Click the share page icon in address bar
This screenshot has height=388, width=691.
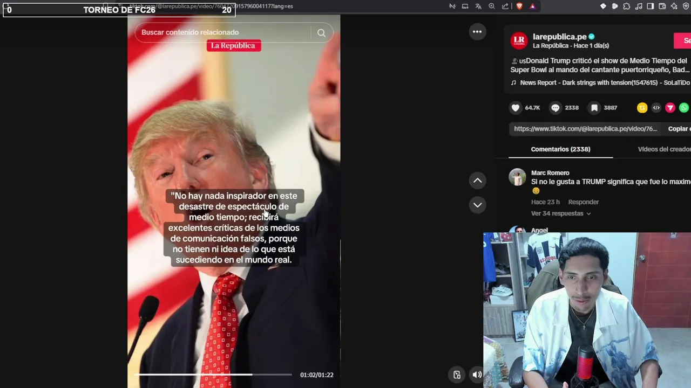pos(505,6)
